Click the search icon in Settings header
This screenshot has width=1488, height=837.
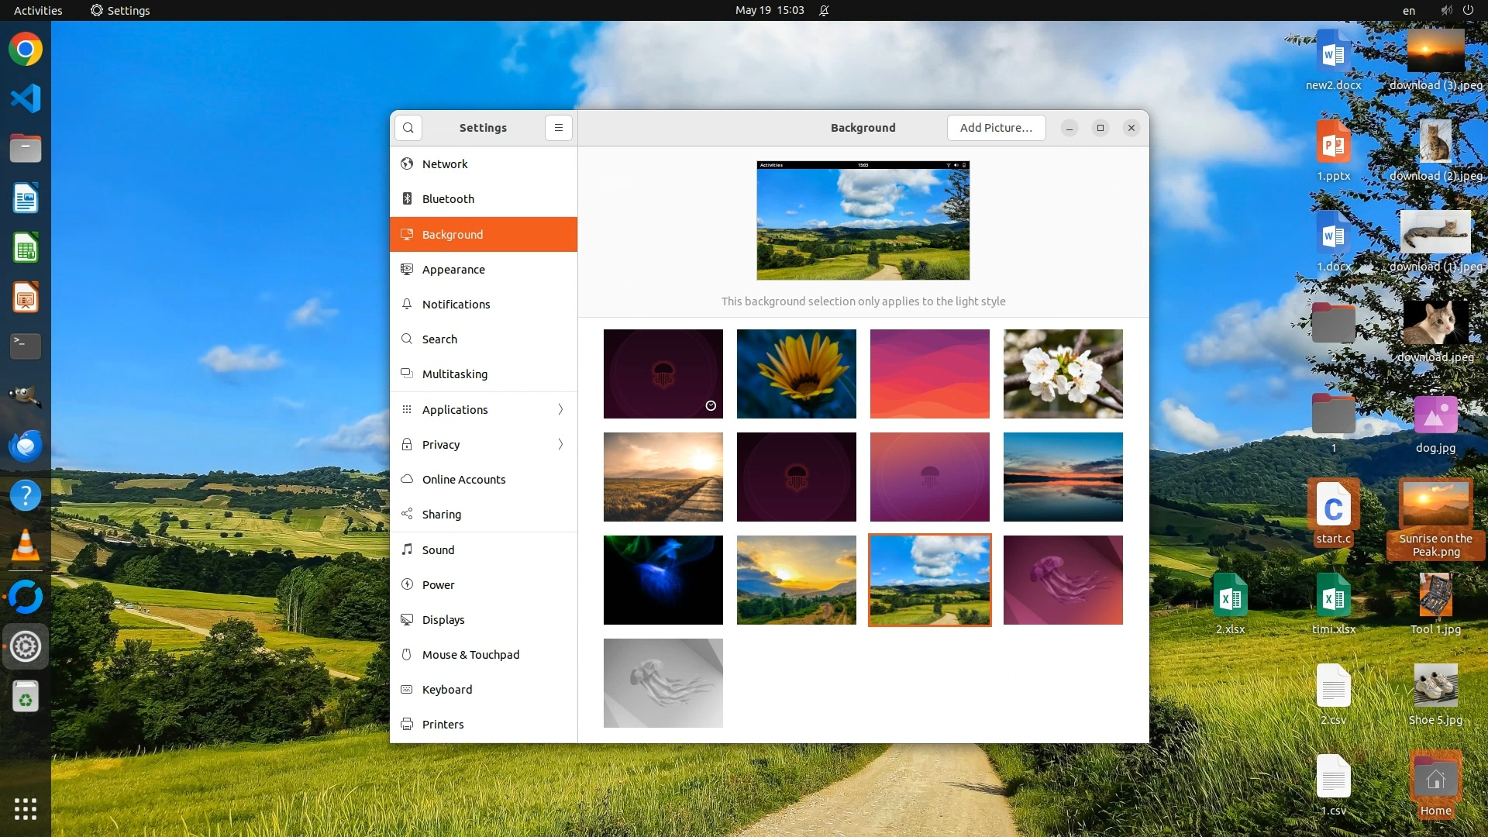pyautogui.click(x=408, y=128)
